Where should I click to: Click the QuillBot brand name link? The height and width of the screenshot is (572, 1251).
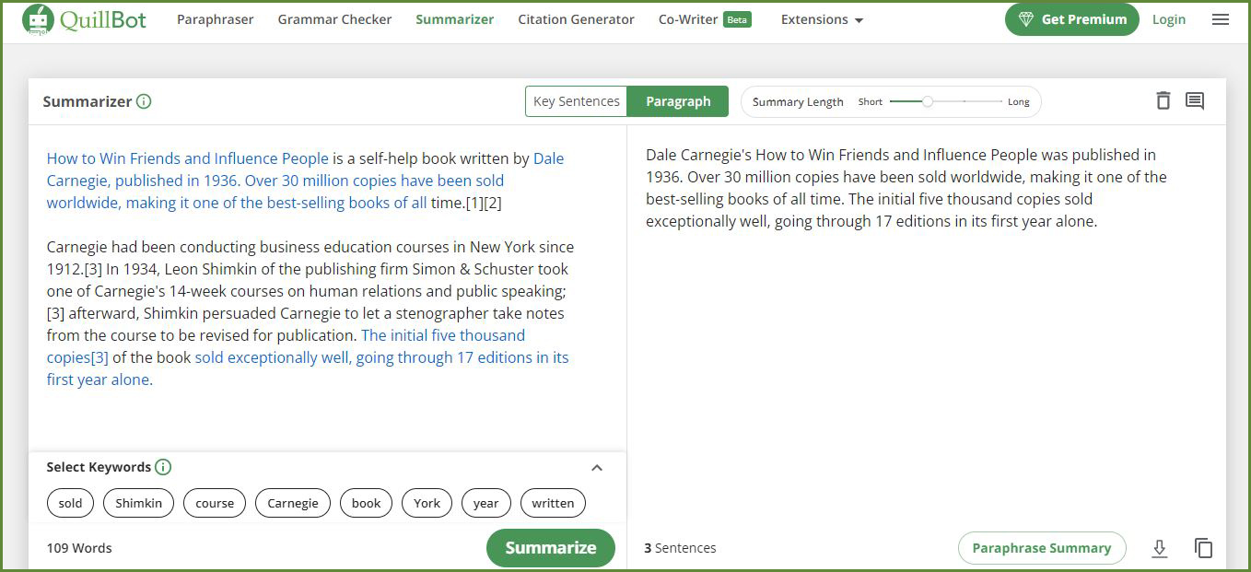click(103, 19)
